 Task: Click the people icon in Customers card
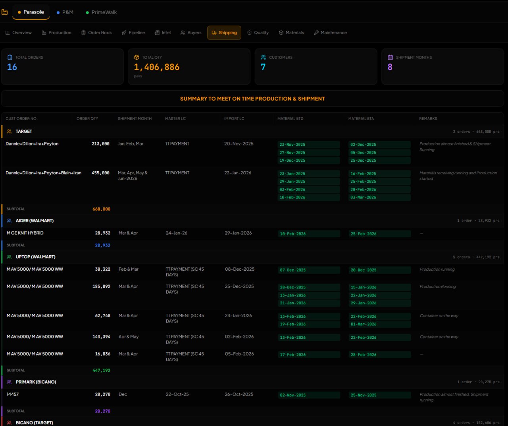point(264,57)
